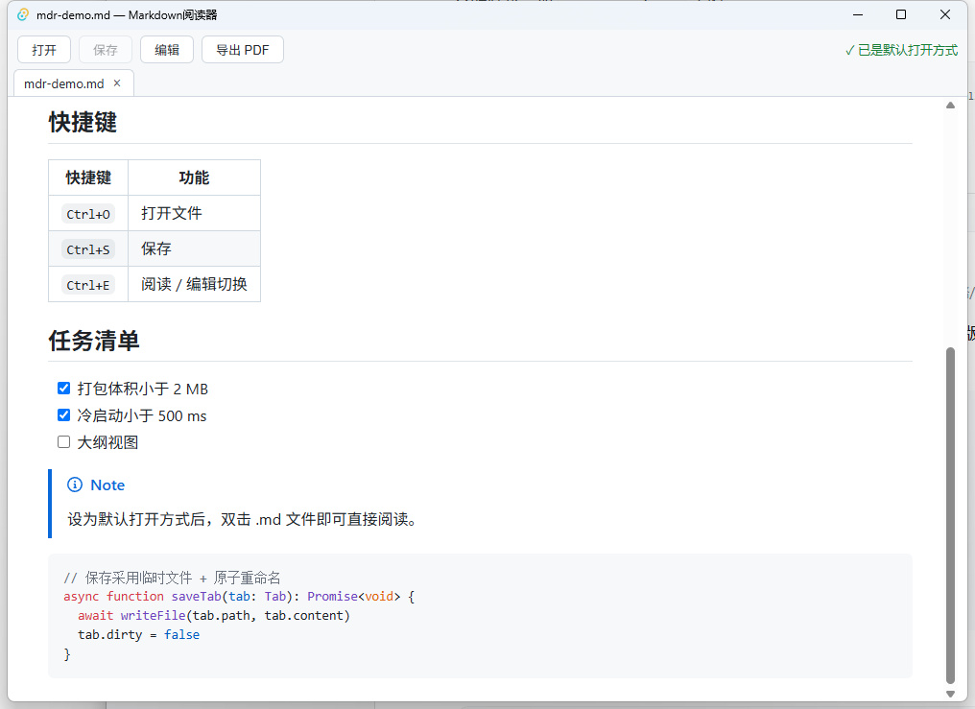Click the Ctrl+O shortcut cell
The width and height of the screenshot is (975, 709).
pos(88,213)
